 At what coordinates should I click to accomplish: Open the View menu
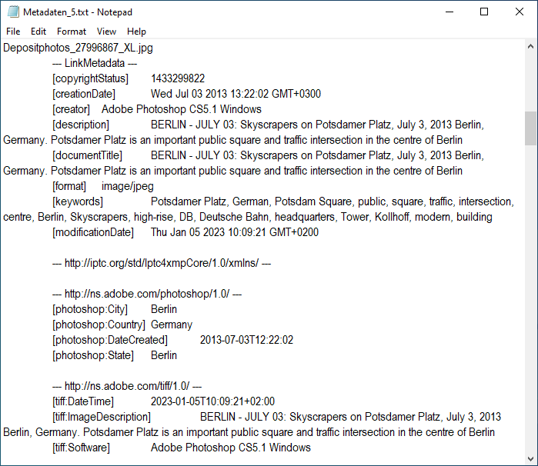[106, 32]
